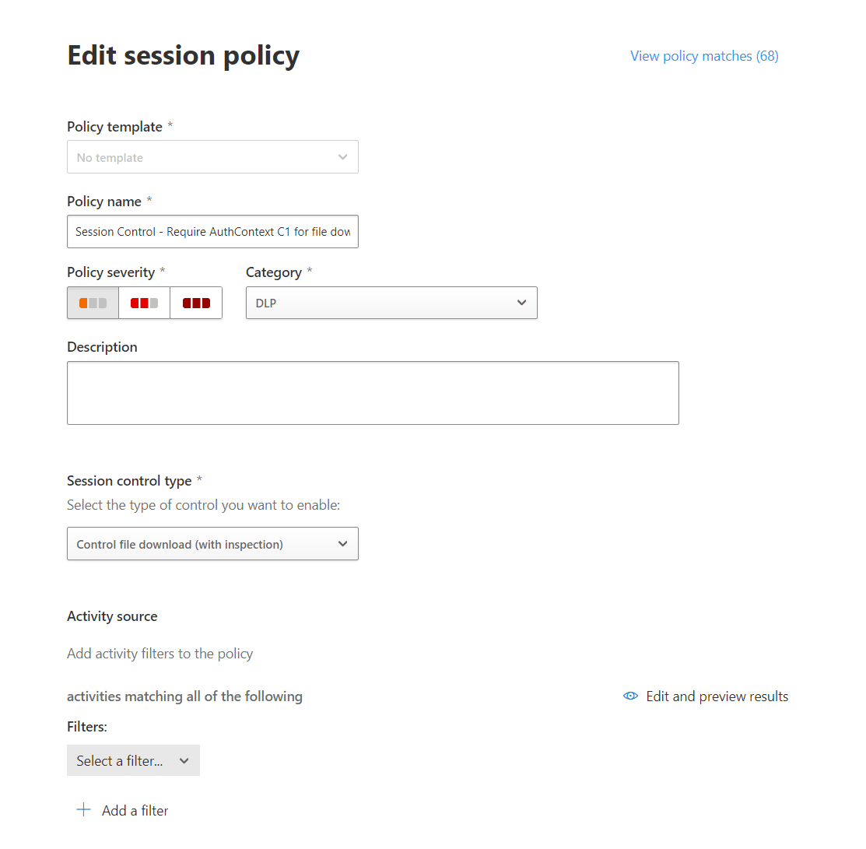Click inside the Description text box
The height and width of the screenshot is (849, 866).
(373, 393)
